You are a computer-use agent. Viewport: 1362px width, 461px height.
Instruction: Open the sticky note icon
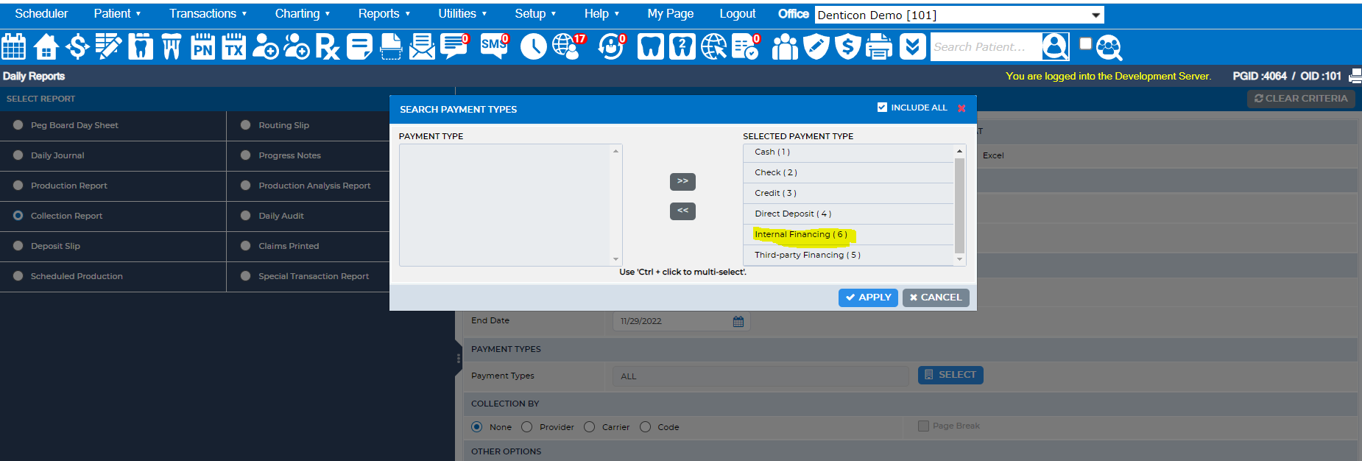(359, 47)
